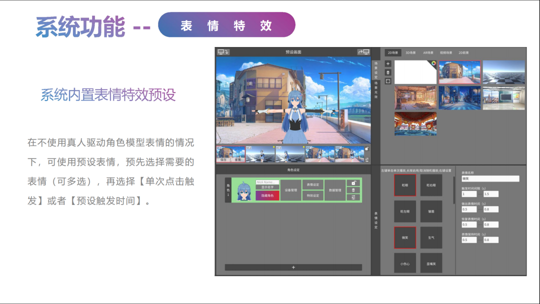
Task: Select the red Chinese pavilion scene thumbnail
Action: point(415,123)
